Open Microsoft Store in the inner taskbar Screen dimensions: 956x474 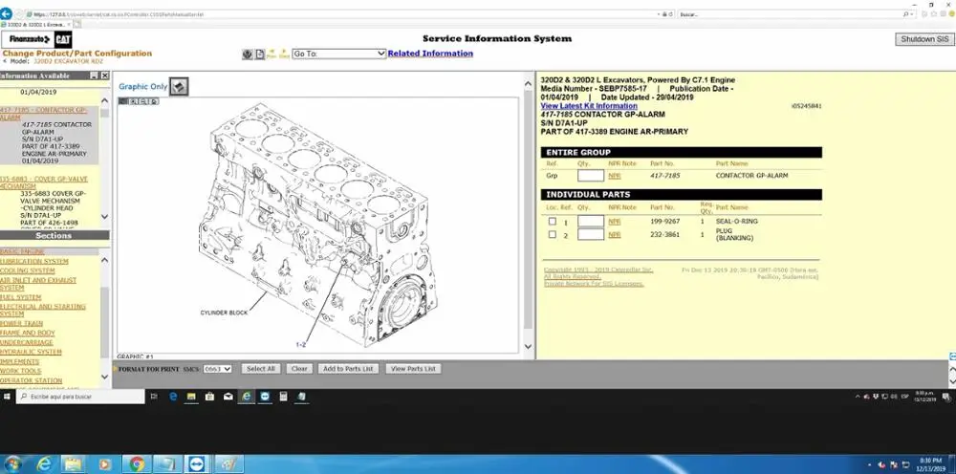tap(209, 397)
